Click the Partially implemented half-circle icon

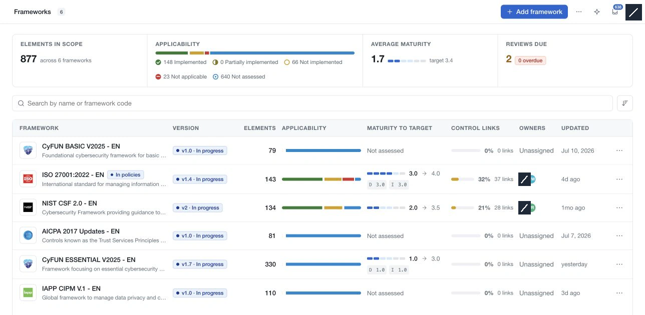215,62
